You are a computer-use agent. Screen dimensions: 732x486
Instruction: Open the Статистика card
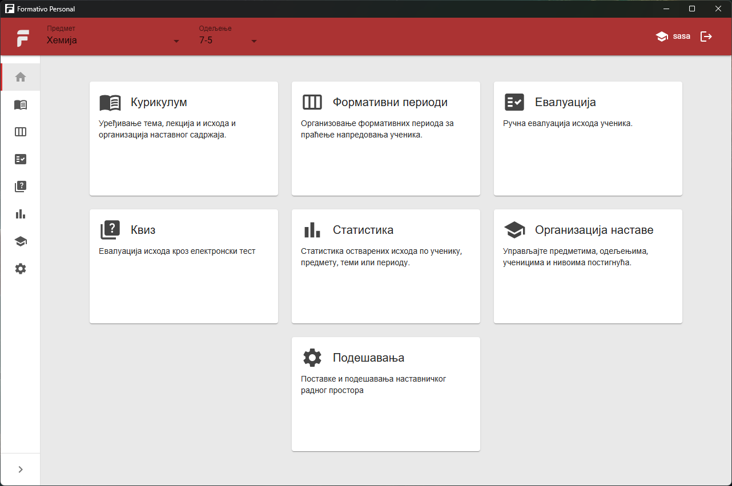(x=386, y=266)
